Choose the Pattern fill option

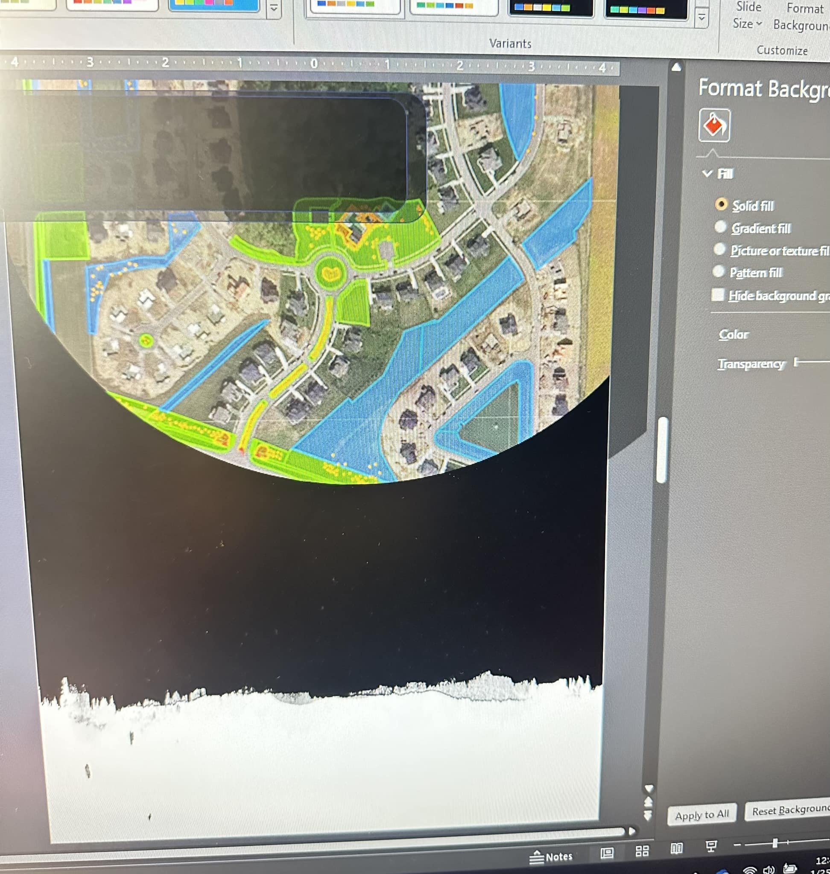(719, 271)
